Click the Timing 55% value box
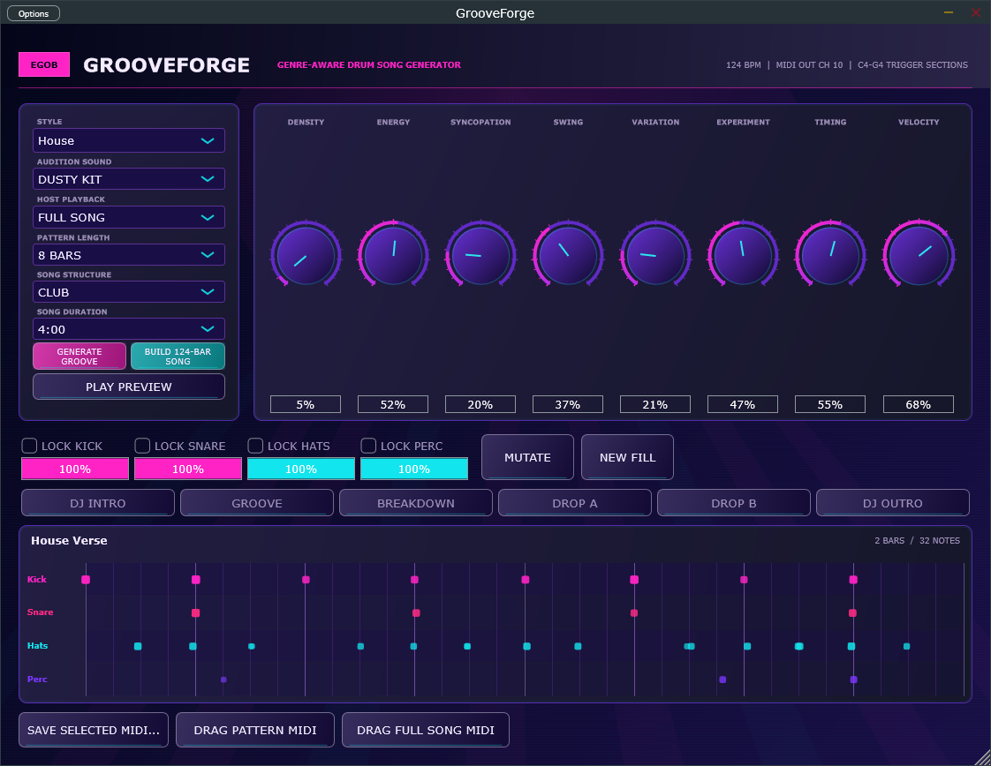This screenshot has width=991, height=766. click(x=830, y=404)
